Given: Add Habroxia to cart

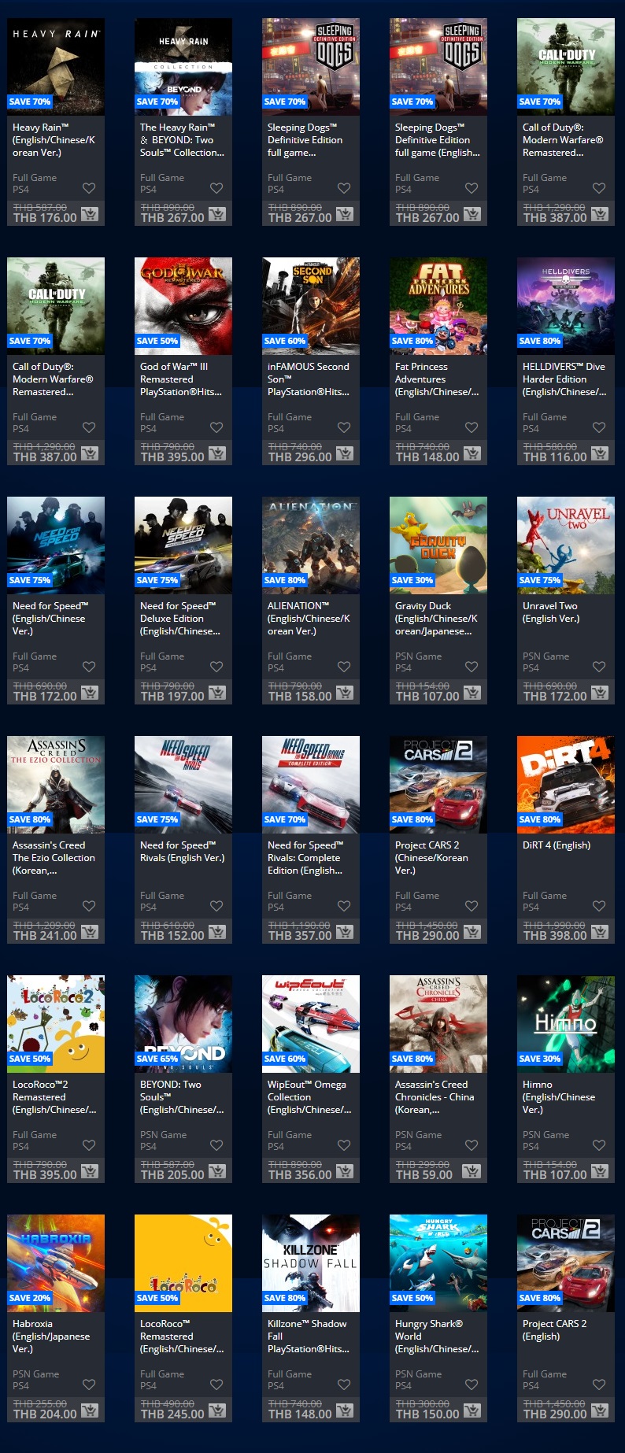Looking at the screenshot, I should [x=90, y=1410].
